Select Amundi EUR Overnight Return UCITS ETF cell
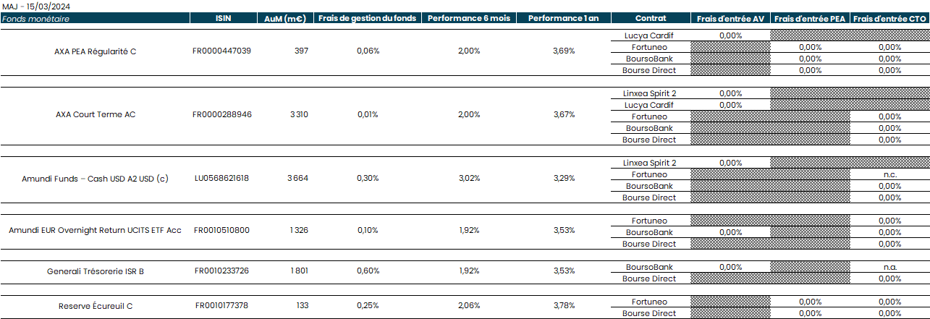The image size is (930, 319). 95,230
